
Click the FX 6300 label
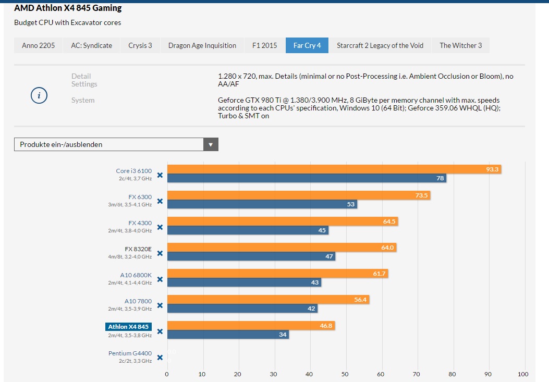[140, 197]
